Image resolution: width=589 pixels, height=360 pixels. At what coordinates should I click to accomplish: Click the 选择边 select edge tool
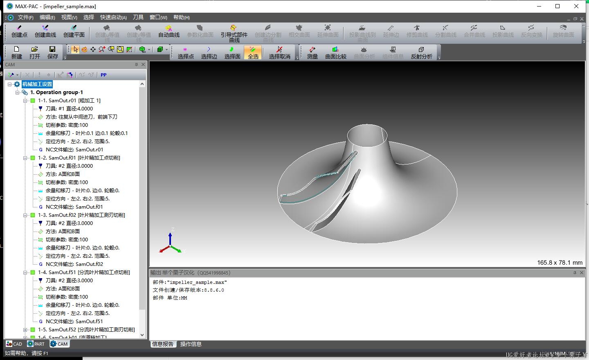[209, 52]
